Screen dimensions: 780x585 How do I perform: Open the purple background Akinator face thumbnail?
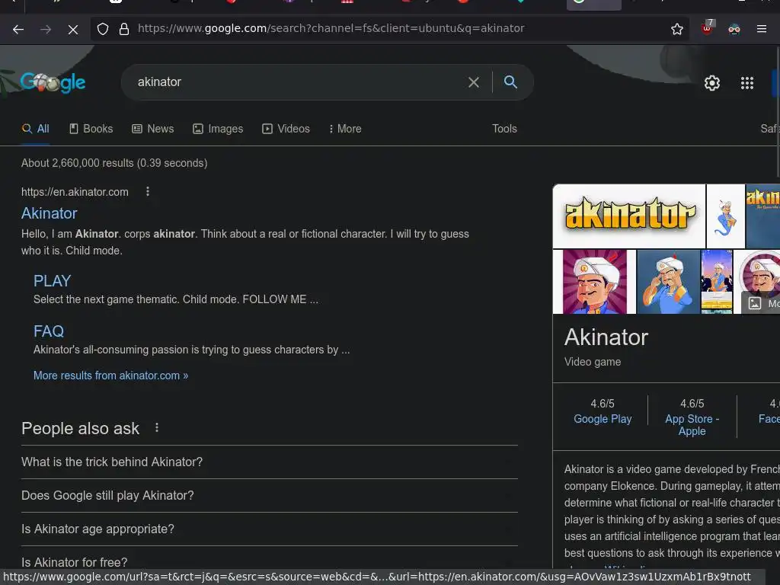pyautogui.click(x=594, y=282)
